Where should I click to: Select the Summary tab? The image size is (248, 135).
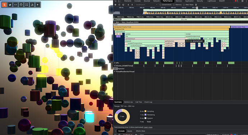[118, 102]
